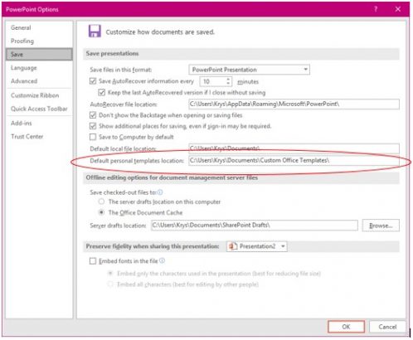Open Customize Ribbon settings
Screen dimensions: 413x340
(35, 95)
